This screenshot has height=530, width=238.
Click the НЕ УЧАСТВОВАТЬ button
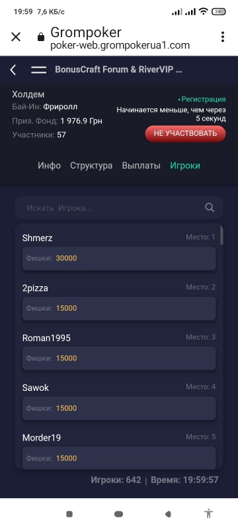tap(185, 133)
